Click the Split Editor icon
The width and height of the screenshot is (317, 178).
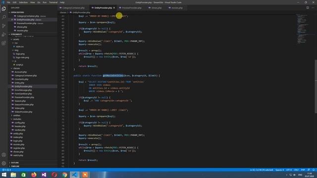(308, 8)
